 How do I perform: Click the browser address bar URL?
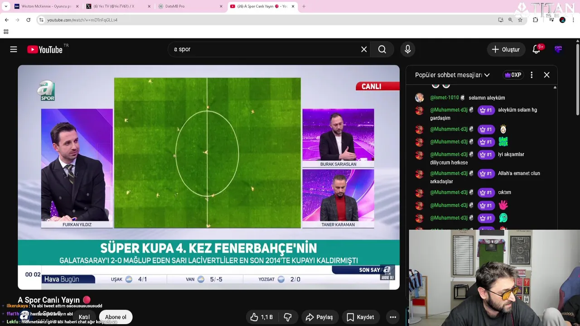[82, 20]
